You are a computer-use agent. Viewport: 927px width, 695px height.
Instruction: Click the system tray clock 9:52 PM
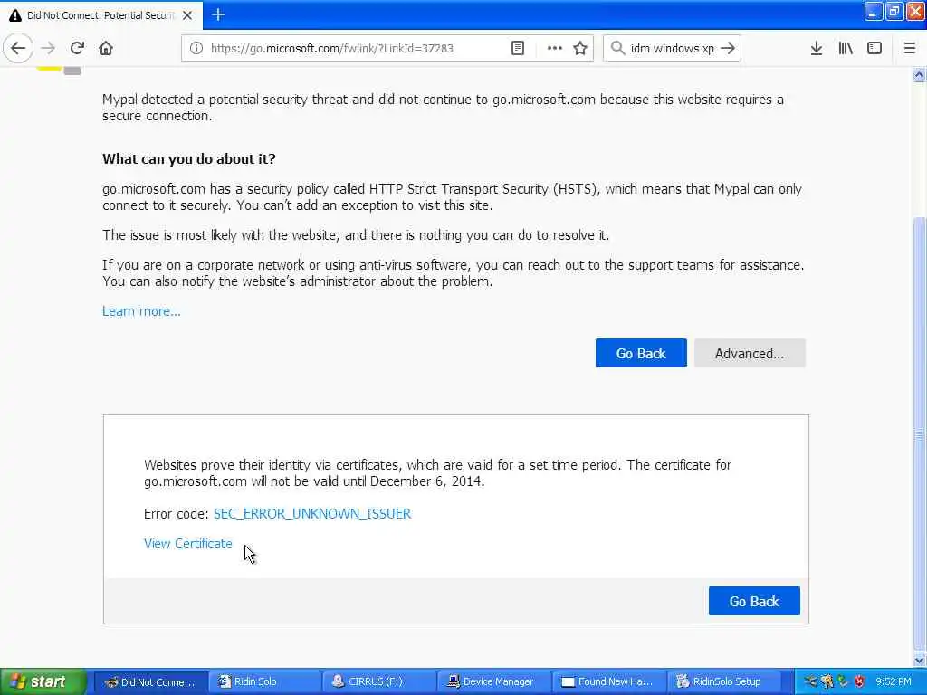[x=893, y=681]
